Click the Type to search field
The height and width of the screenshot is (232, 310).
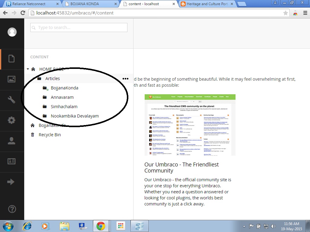click(x=79, y=27)
